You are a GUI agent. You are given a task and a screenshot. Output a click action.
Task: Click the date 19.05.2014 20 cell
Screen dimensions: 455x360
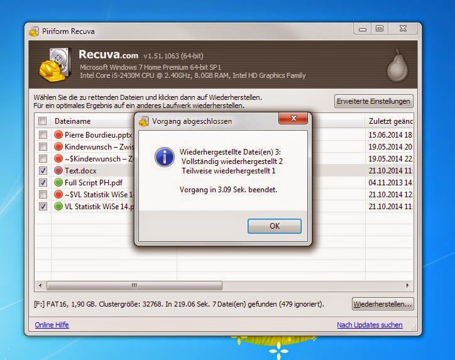coord(390,147)
